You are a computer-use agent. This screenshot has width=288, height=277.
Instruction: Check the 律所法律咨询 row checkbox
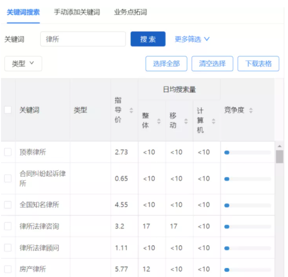[8, 226]
